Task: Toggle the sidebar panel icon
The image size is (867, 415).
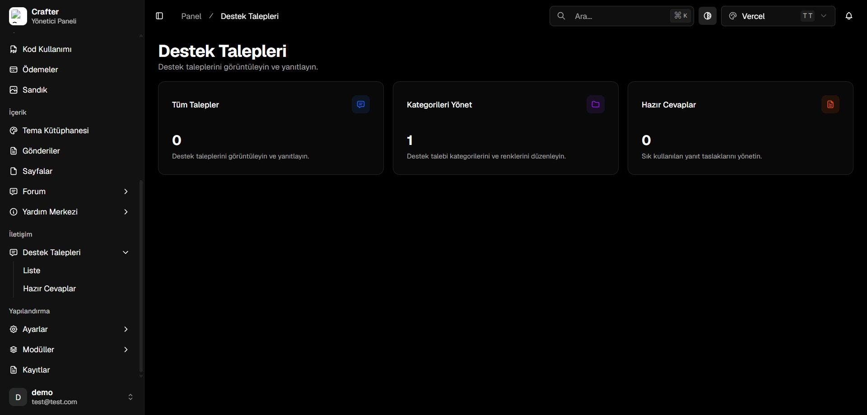Action: pyautogui.click(x=159, y=16)
